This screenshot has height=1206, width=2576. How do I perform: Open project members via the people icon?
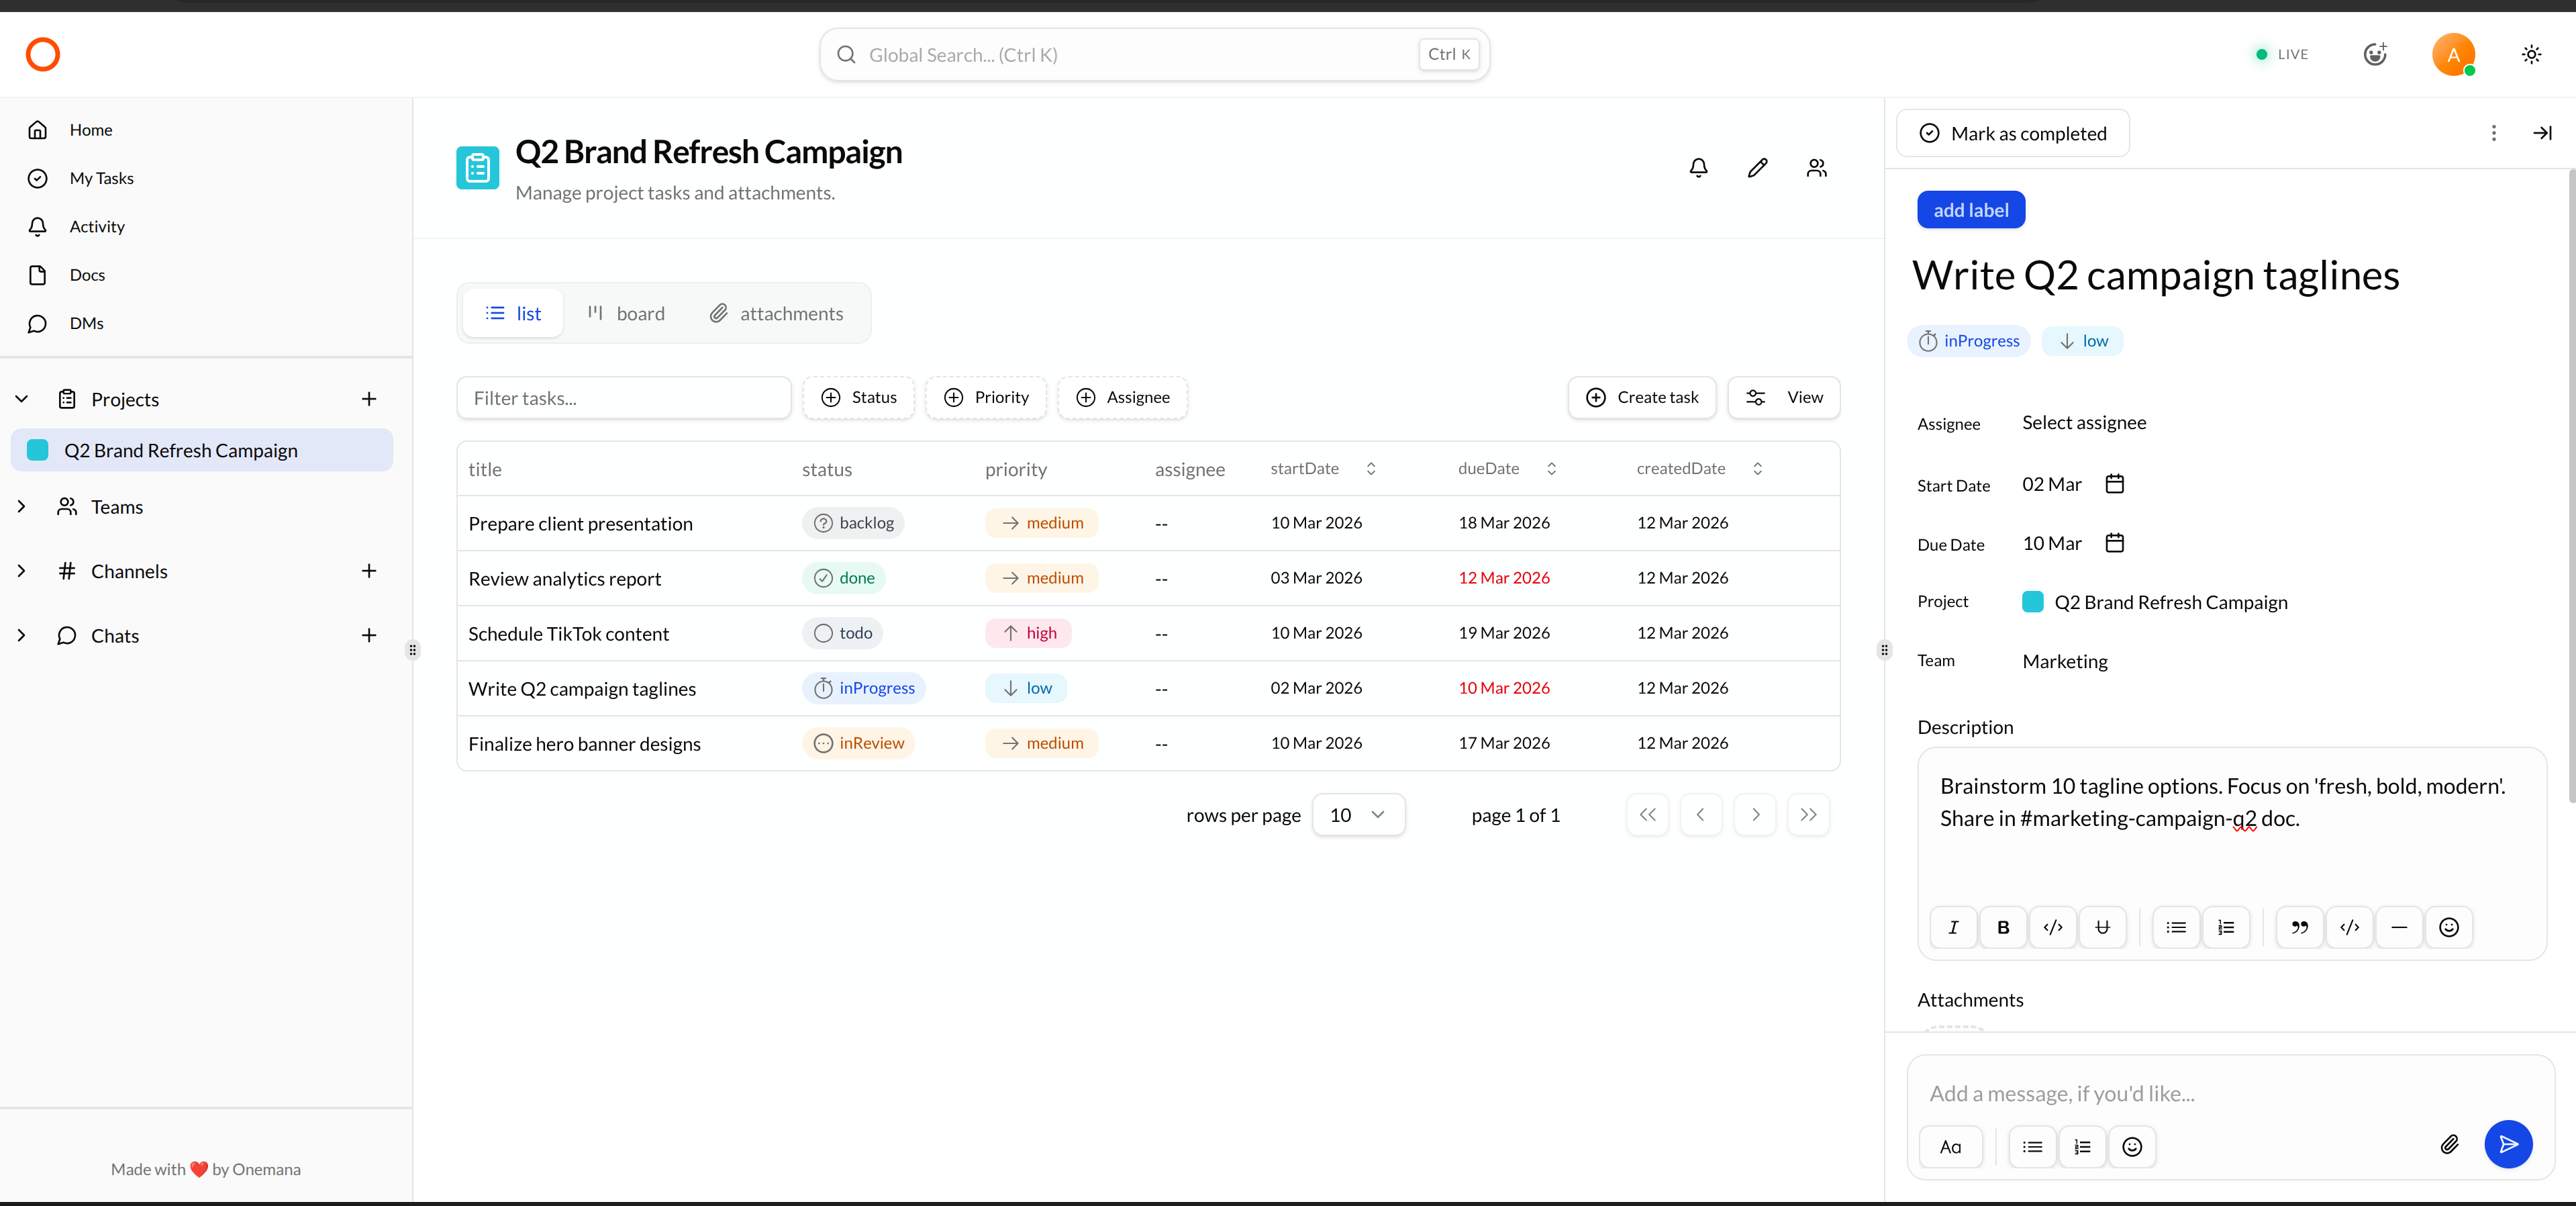pyautogui.click(x=1816, y=167)
